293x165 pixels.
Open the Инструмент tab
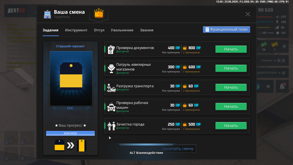click(x=76, y=30)
